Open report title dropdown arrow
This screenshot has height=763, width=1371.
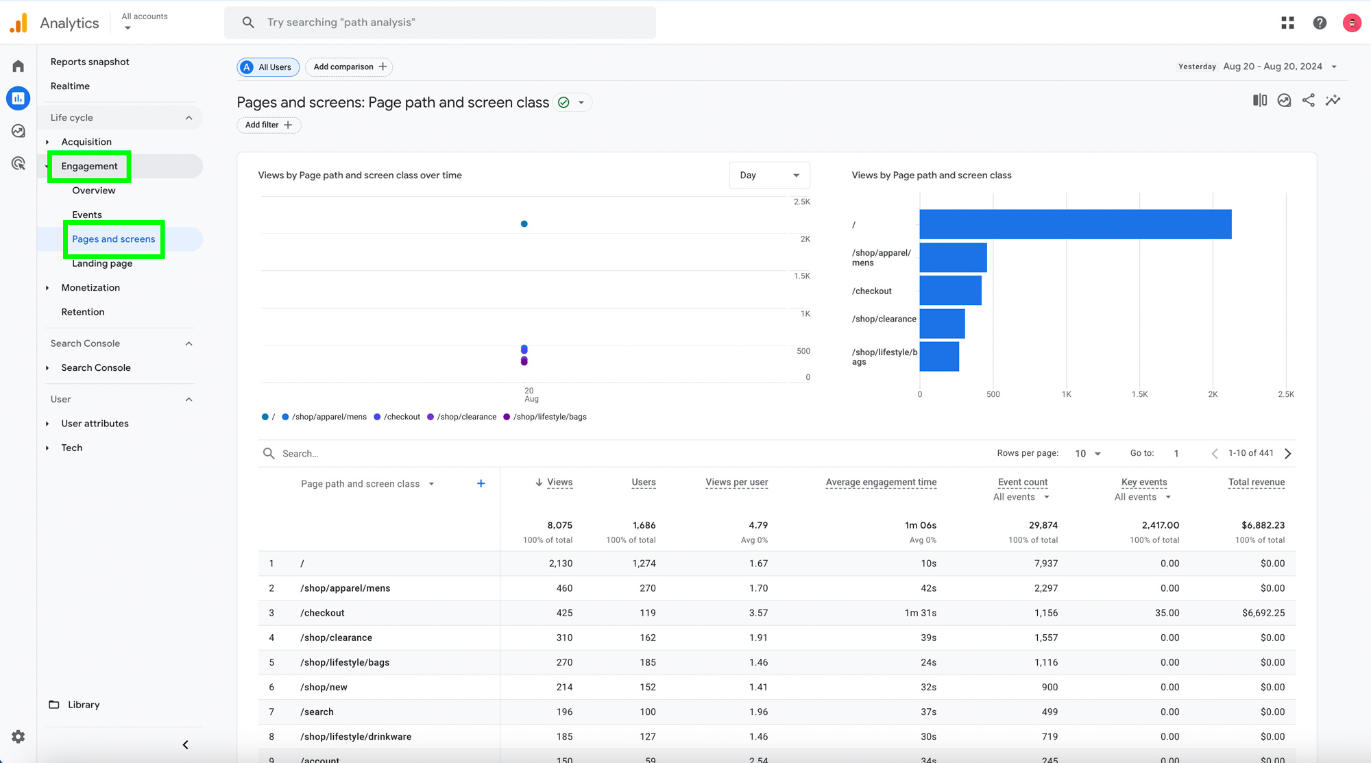(581, 103)
